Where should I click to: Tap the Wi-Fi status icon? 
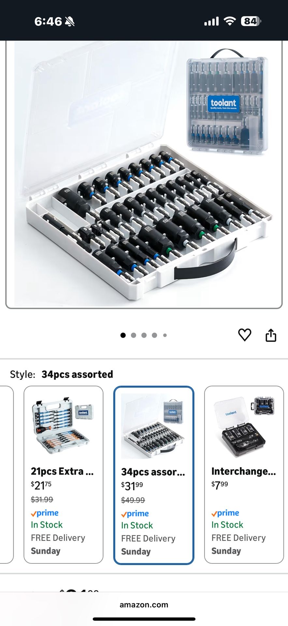pyautogui.click(x=230, y=22)
